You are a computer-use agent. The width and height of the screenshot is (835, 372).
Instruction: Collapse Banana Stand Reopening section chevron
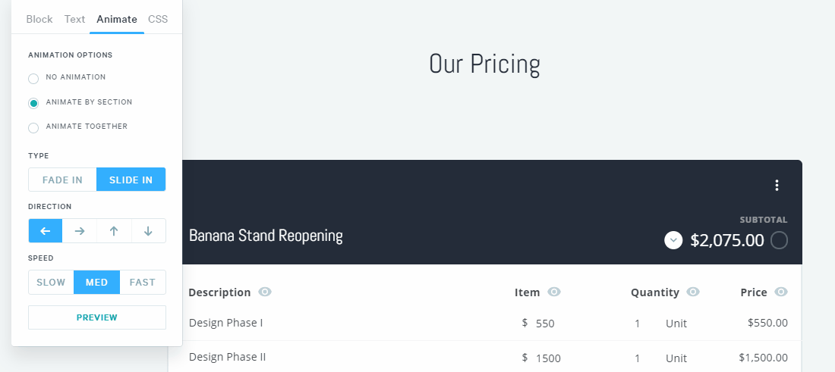[673, 240]
